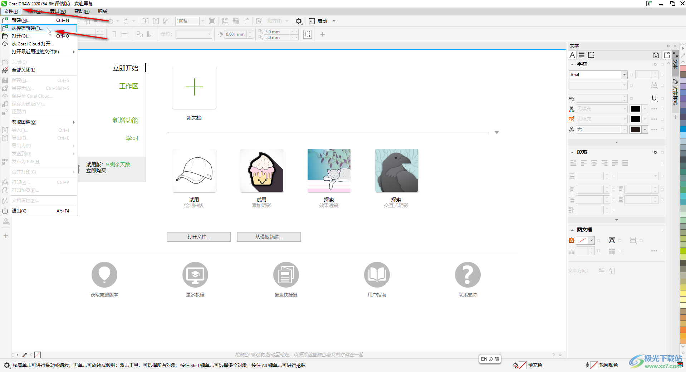Open the options gear in the toolbar
Viewport: 686px width, 372px height.
[x=299, y=21]
